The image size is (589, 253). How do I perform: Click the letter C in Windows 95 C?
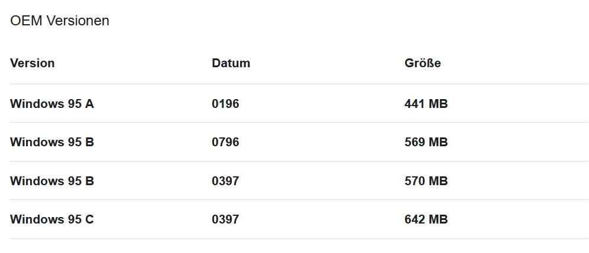(x=89, y=219)
